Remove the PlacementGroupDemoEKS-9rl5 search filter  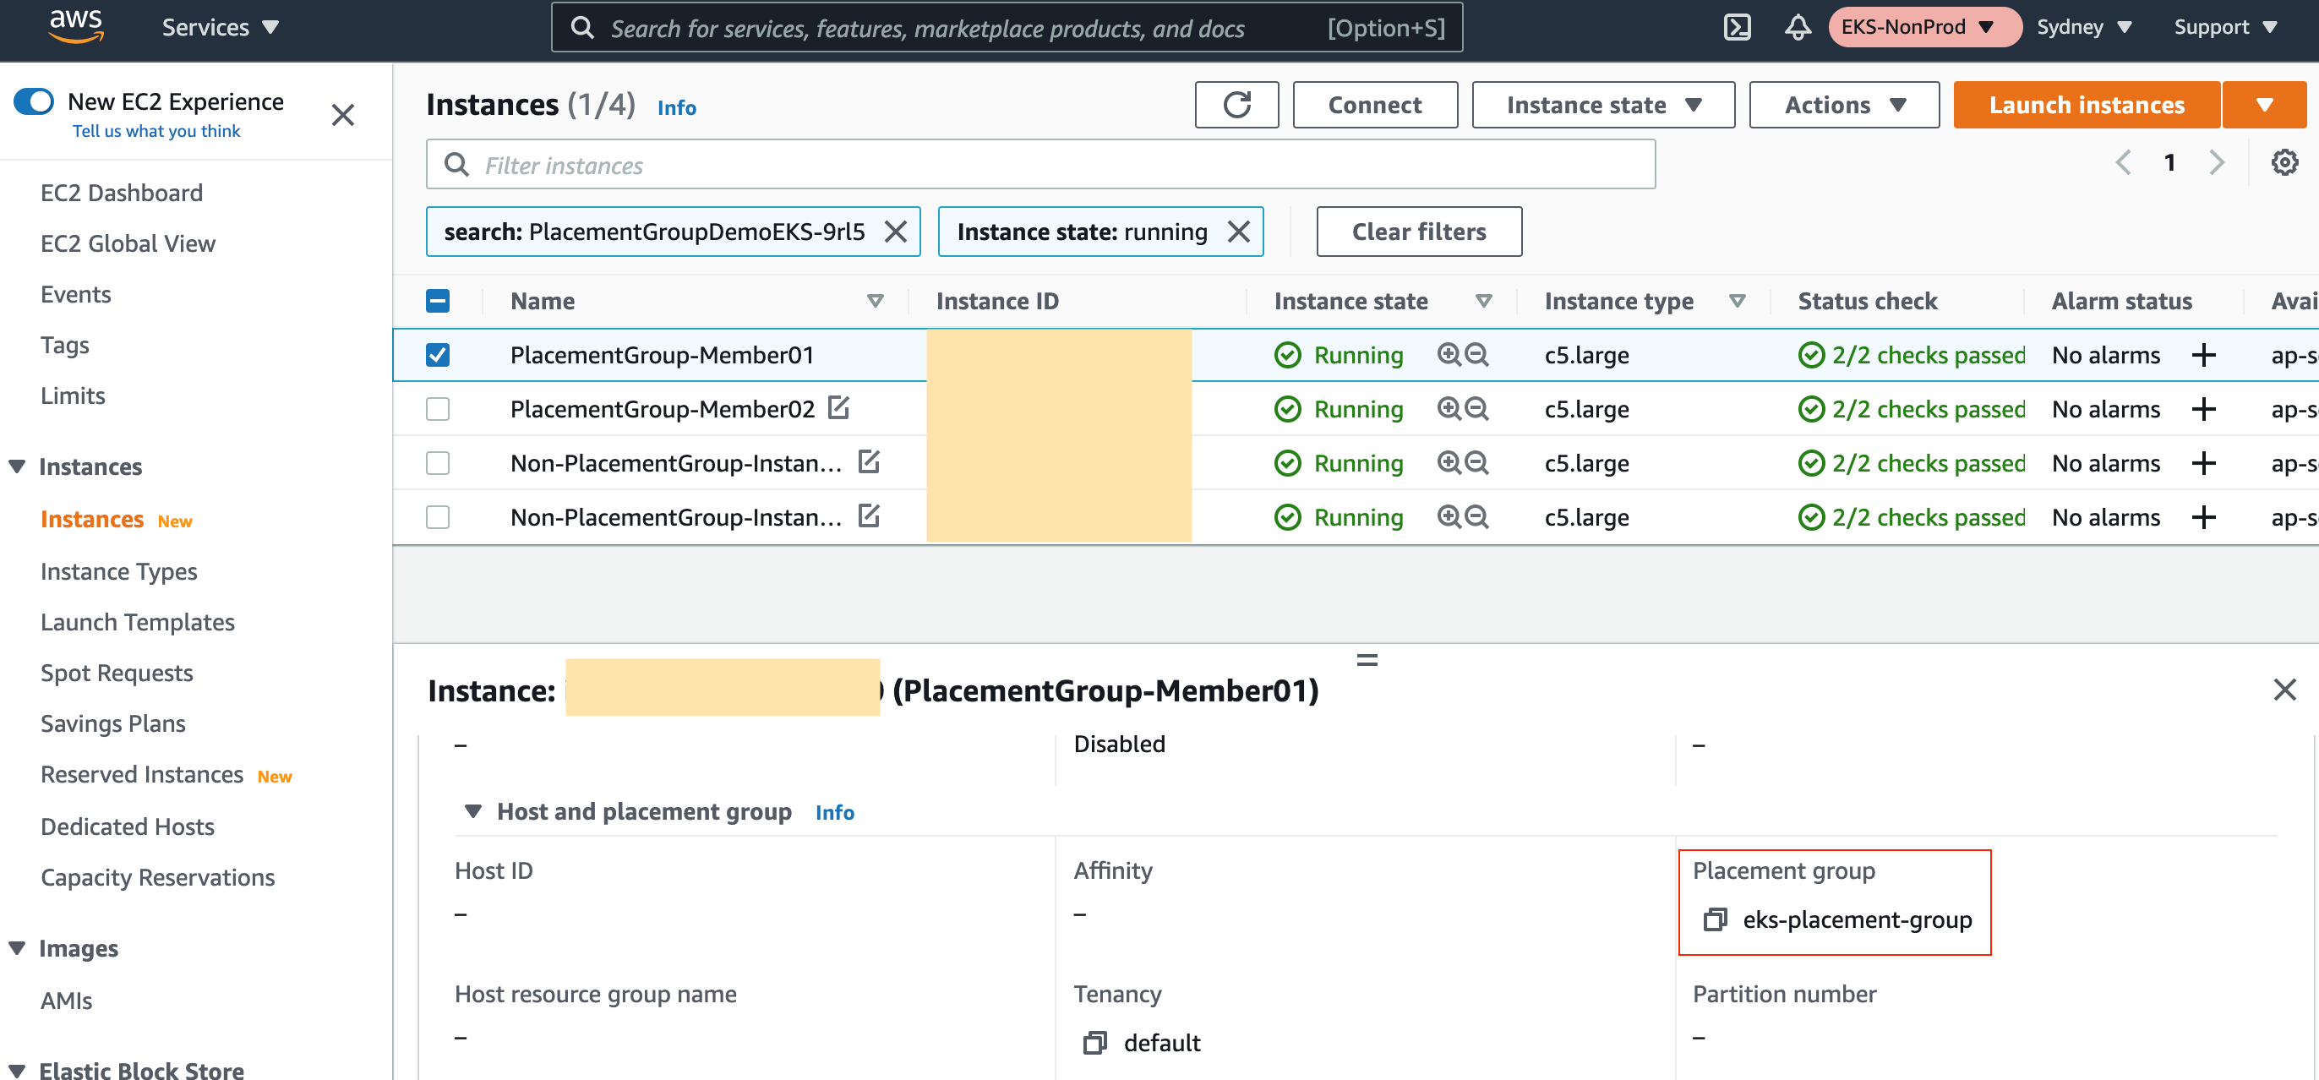[x=895, y=232]
